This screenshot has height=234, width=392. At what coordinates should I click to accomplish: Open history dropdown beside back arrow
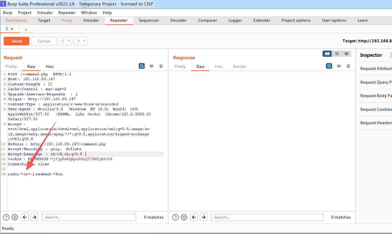point(69,41)
